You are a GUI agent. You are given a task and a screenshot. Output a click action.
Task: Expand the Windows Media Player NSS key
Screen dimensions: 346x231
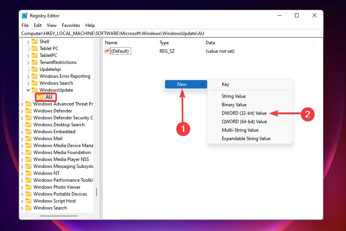[x=22, y=160]
